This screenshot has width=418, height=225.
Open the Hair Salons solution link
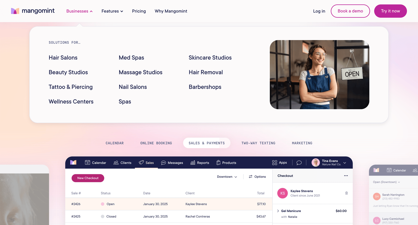(x=63, y=57)
